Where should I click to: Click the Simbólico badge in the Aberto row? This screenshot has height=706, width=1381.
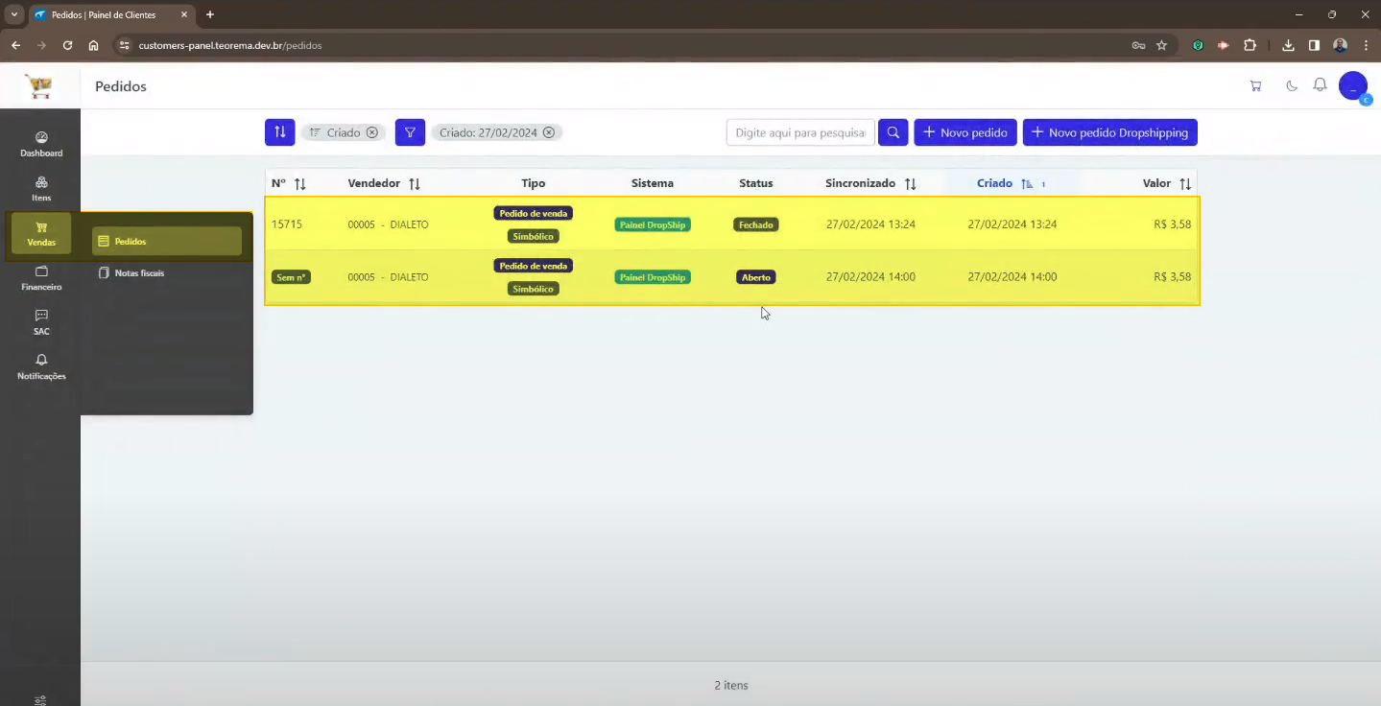pyautogui.click(x=533, y=289)
